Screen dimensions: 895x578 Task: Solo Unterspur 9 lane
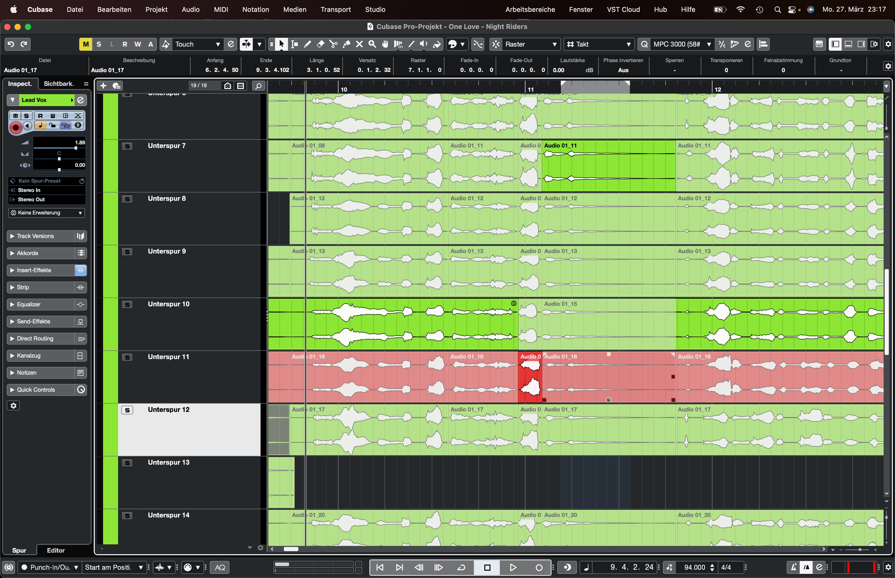pos(127,252)
